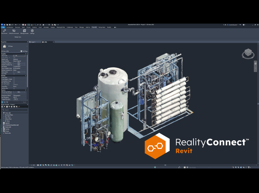Collapse the Graphics properties section

(26, 54)
